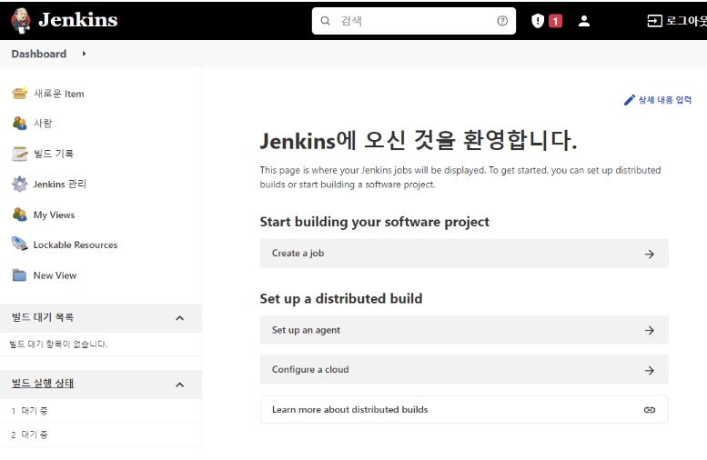Click the pencil edit icon near 상세 내용 입력

tap(630, 100)
